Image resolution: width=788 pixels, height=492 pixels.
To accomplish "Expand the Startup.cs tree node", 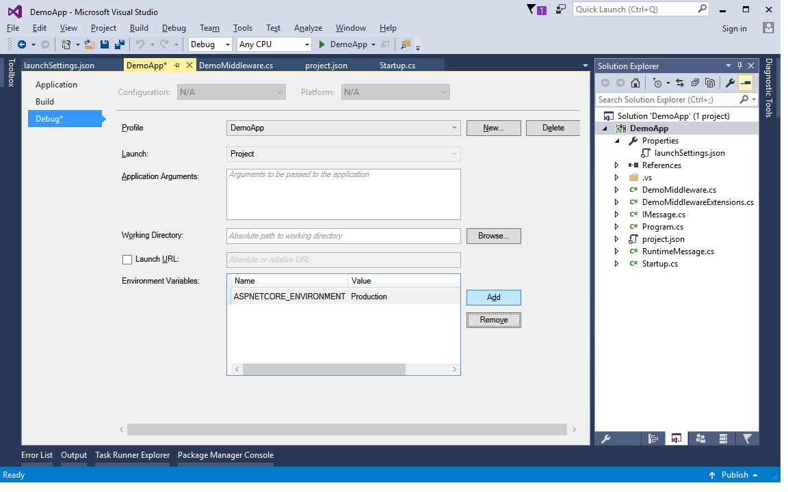I will tap(616, 264).
